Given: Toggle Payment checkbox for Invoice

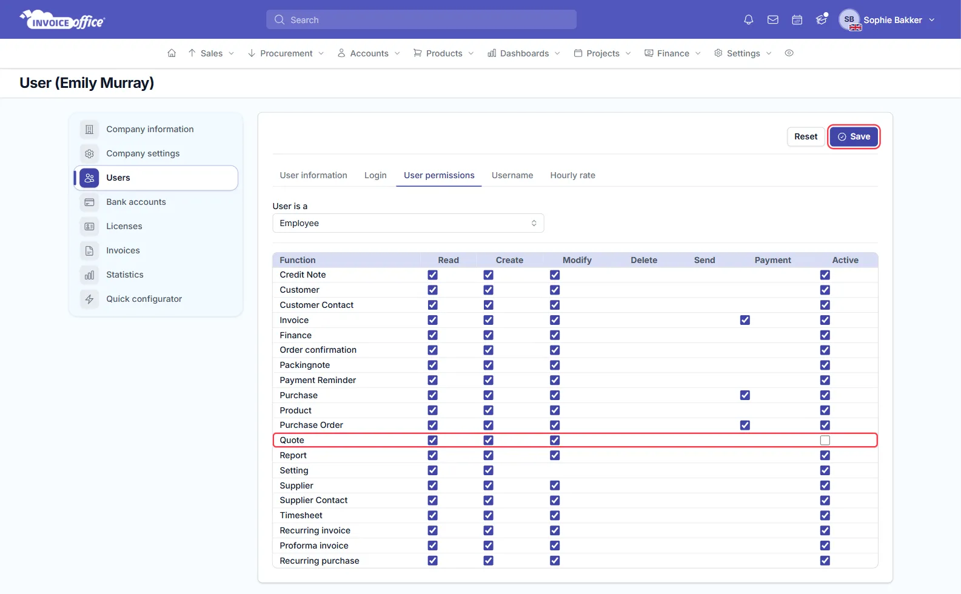Looking at the screenshot, I should click(745, 320).
